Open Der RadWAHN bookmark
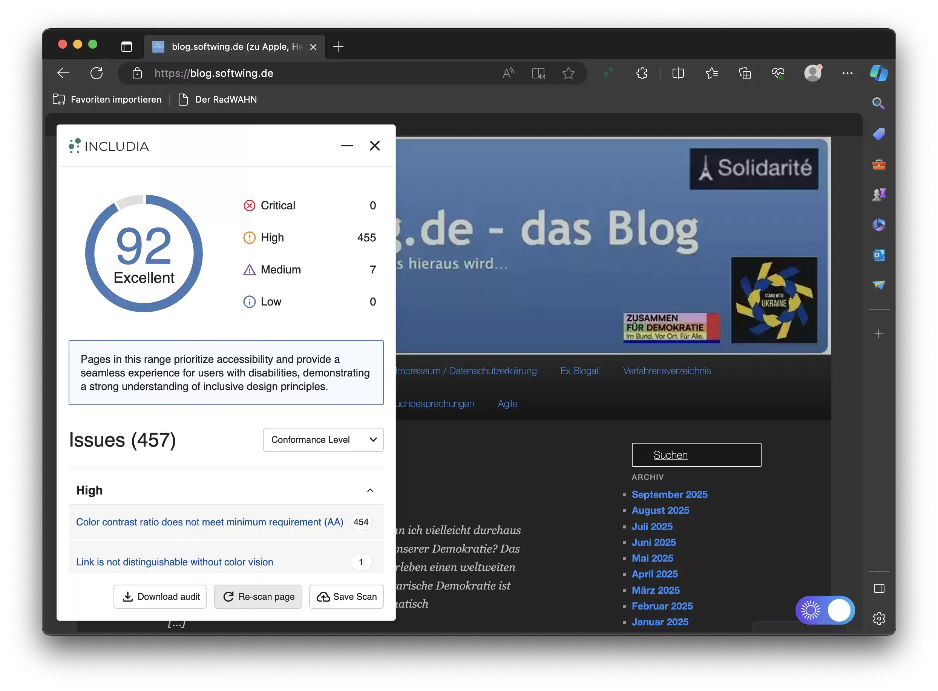 (x=218, y=100)
